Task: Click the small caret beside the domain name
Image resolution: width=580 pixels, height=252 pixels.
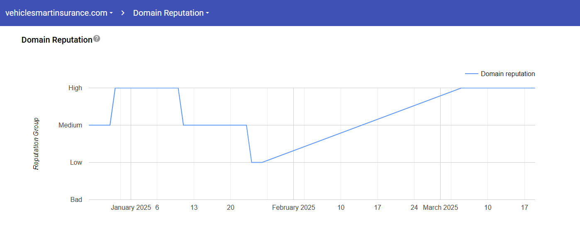Action: point(111,13)
